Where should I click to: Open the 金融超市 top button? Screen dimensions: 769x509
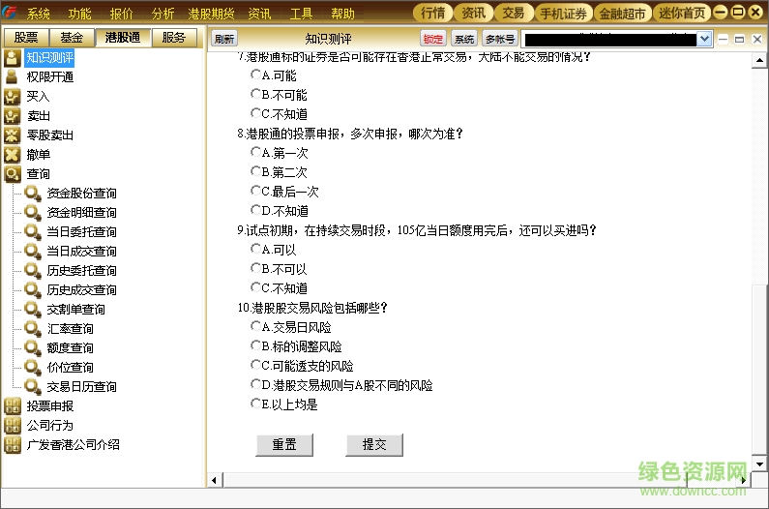pyautogui.click(x=622, y=13)
